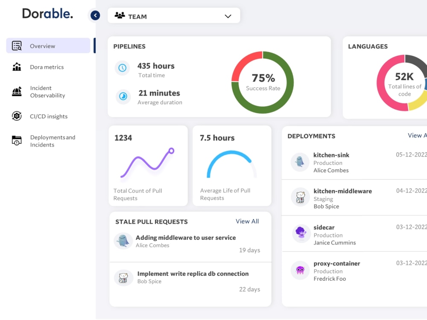
Task: Select the Deployments and Incidents icon
Action: click(17, 141)
